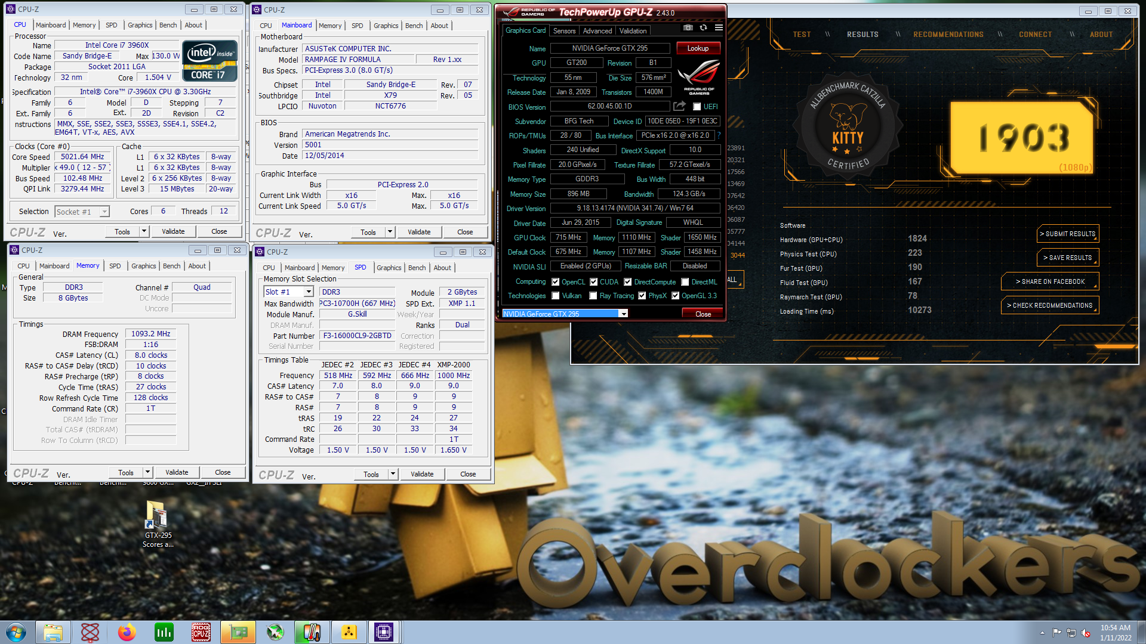Open the GPU selector NVIDIA GeForce GTX 295 dropdown
The width and height of the screenshot is (1146, 644).
click(565, 314)
